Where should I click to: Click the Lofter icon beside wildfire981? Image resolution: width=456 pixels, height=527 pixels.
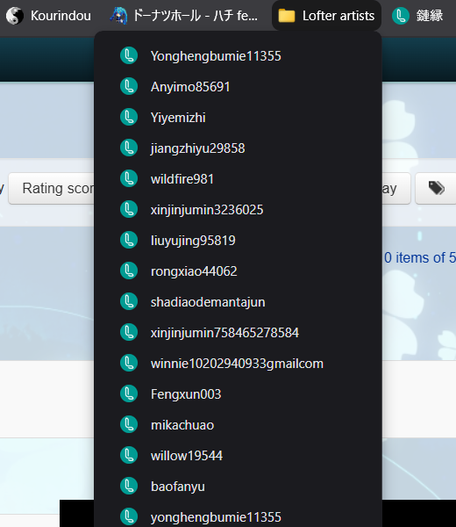[129, 179]
